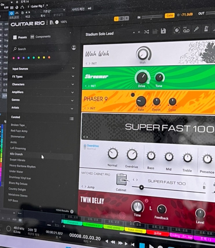Select the Heavy Baritone Rhythm preset

(x=23, y=166)
